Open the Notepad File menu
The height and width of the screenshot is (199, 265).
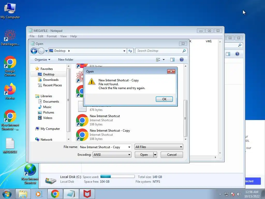pos(32,36)
